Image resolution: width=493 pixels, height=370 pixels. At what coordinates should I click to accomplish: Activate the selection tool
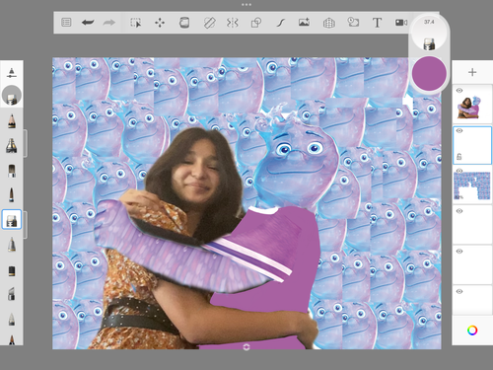(x=135, y=23)
